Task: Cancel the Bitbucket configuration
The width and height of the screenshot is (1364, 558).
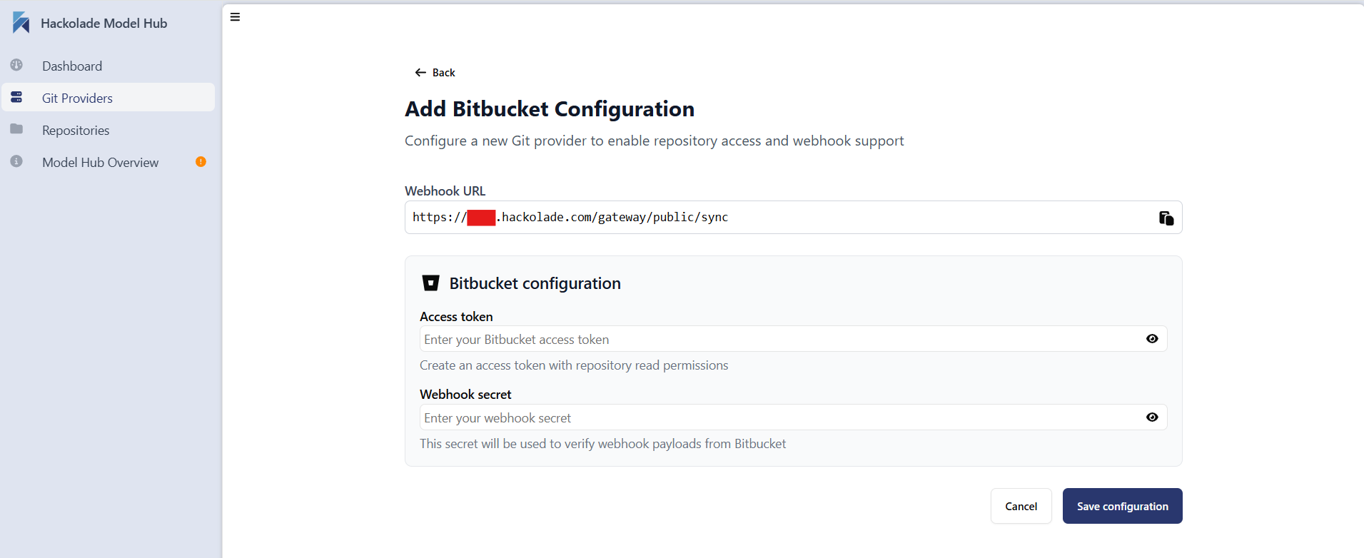Action: (x=1021, y=506)
